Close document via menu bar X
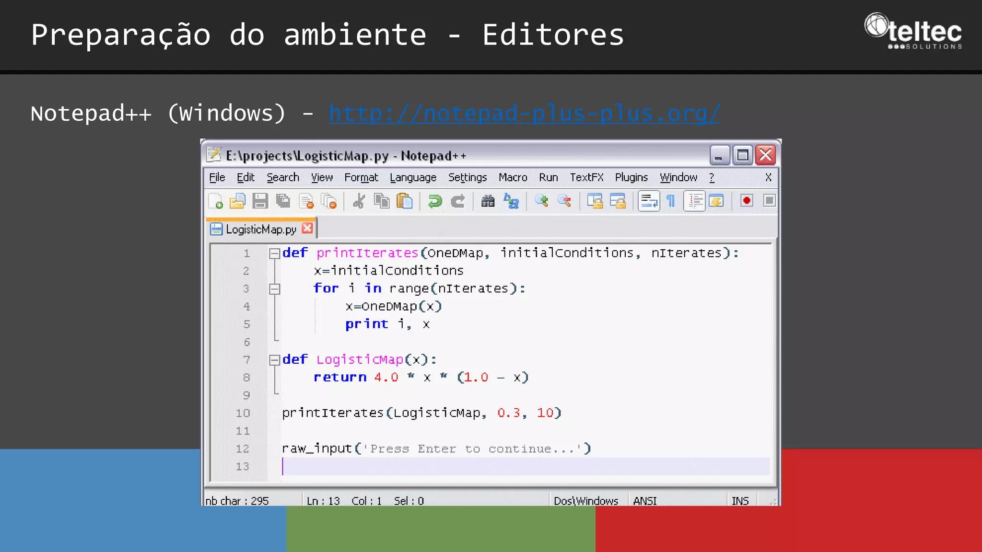This screenshot has height=552, width=982. click(768, 178)
